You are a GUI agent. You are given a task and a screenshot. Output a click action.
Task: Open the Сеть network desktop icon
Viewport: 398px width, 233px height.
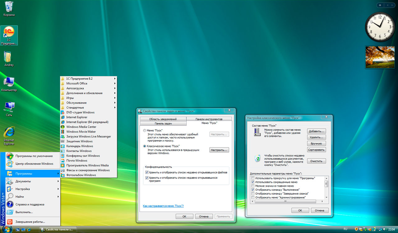click(x=9, y=108)
